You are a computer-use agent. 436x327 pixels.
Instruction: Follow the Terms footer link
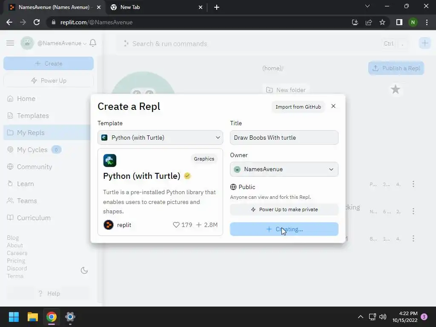tap(15, 276)
